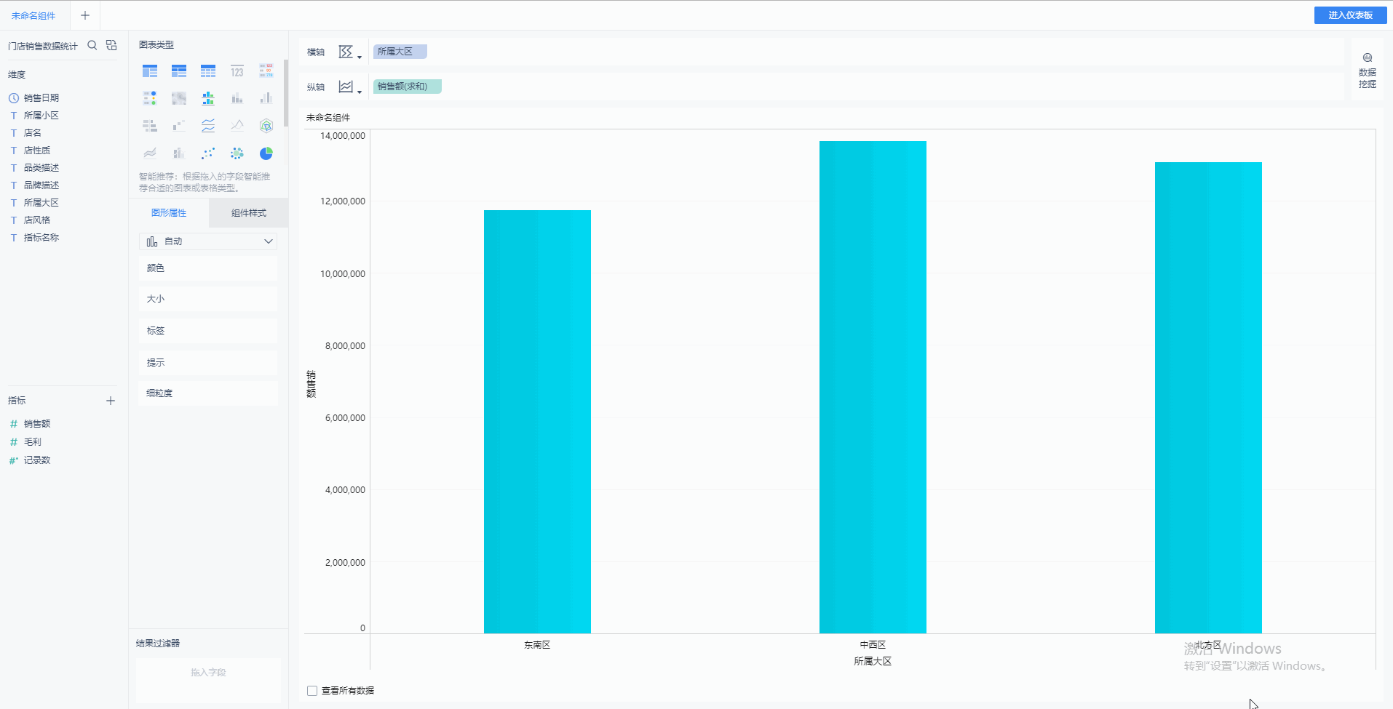This screenshot has height=709, width=1393.
Task: Pick the pie chart icon
Action: pyautogui.click(x=266, y=153)
